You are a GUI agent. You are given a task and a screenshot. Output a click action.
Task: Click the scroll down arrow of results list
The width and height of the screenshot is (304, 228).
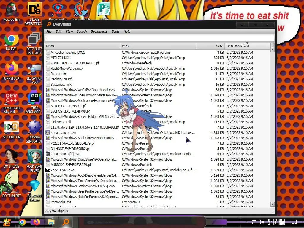(x=273, y=204)
